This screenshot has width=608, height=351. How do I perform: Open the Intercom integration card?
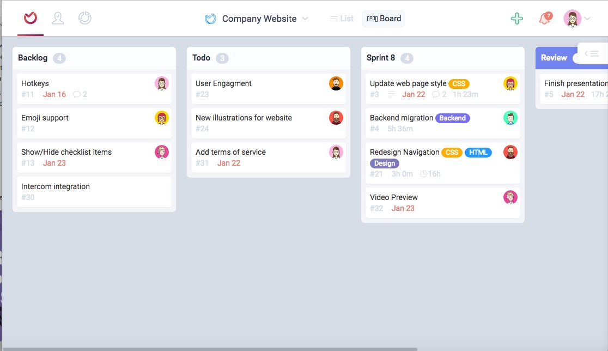tap(94, 192)
